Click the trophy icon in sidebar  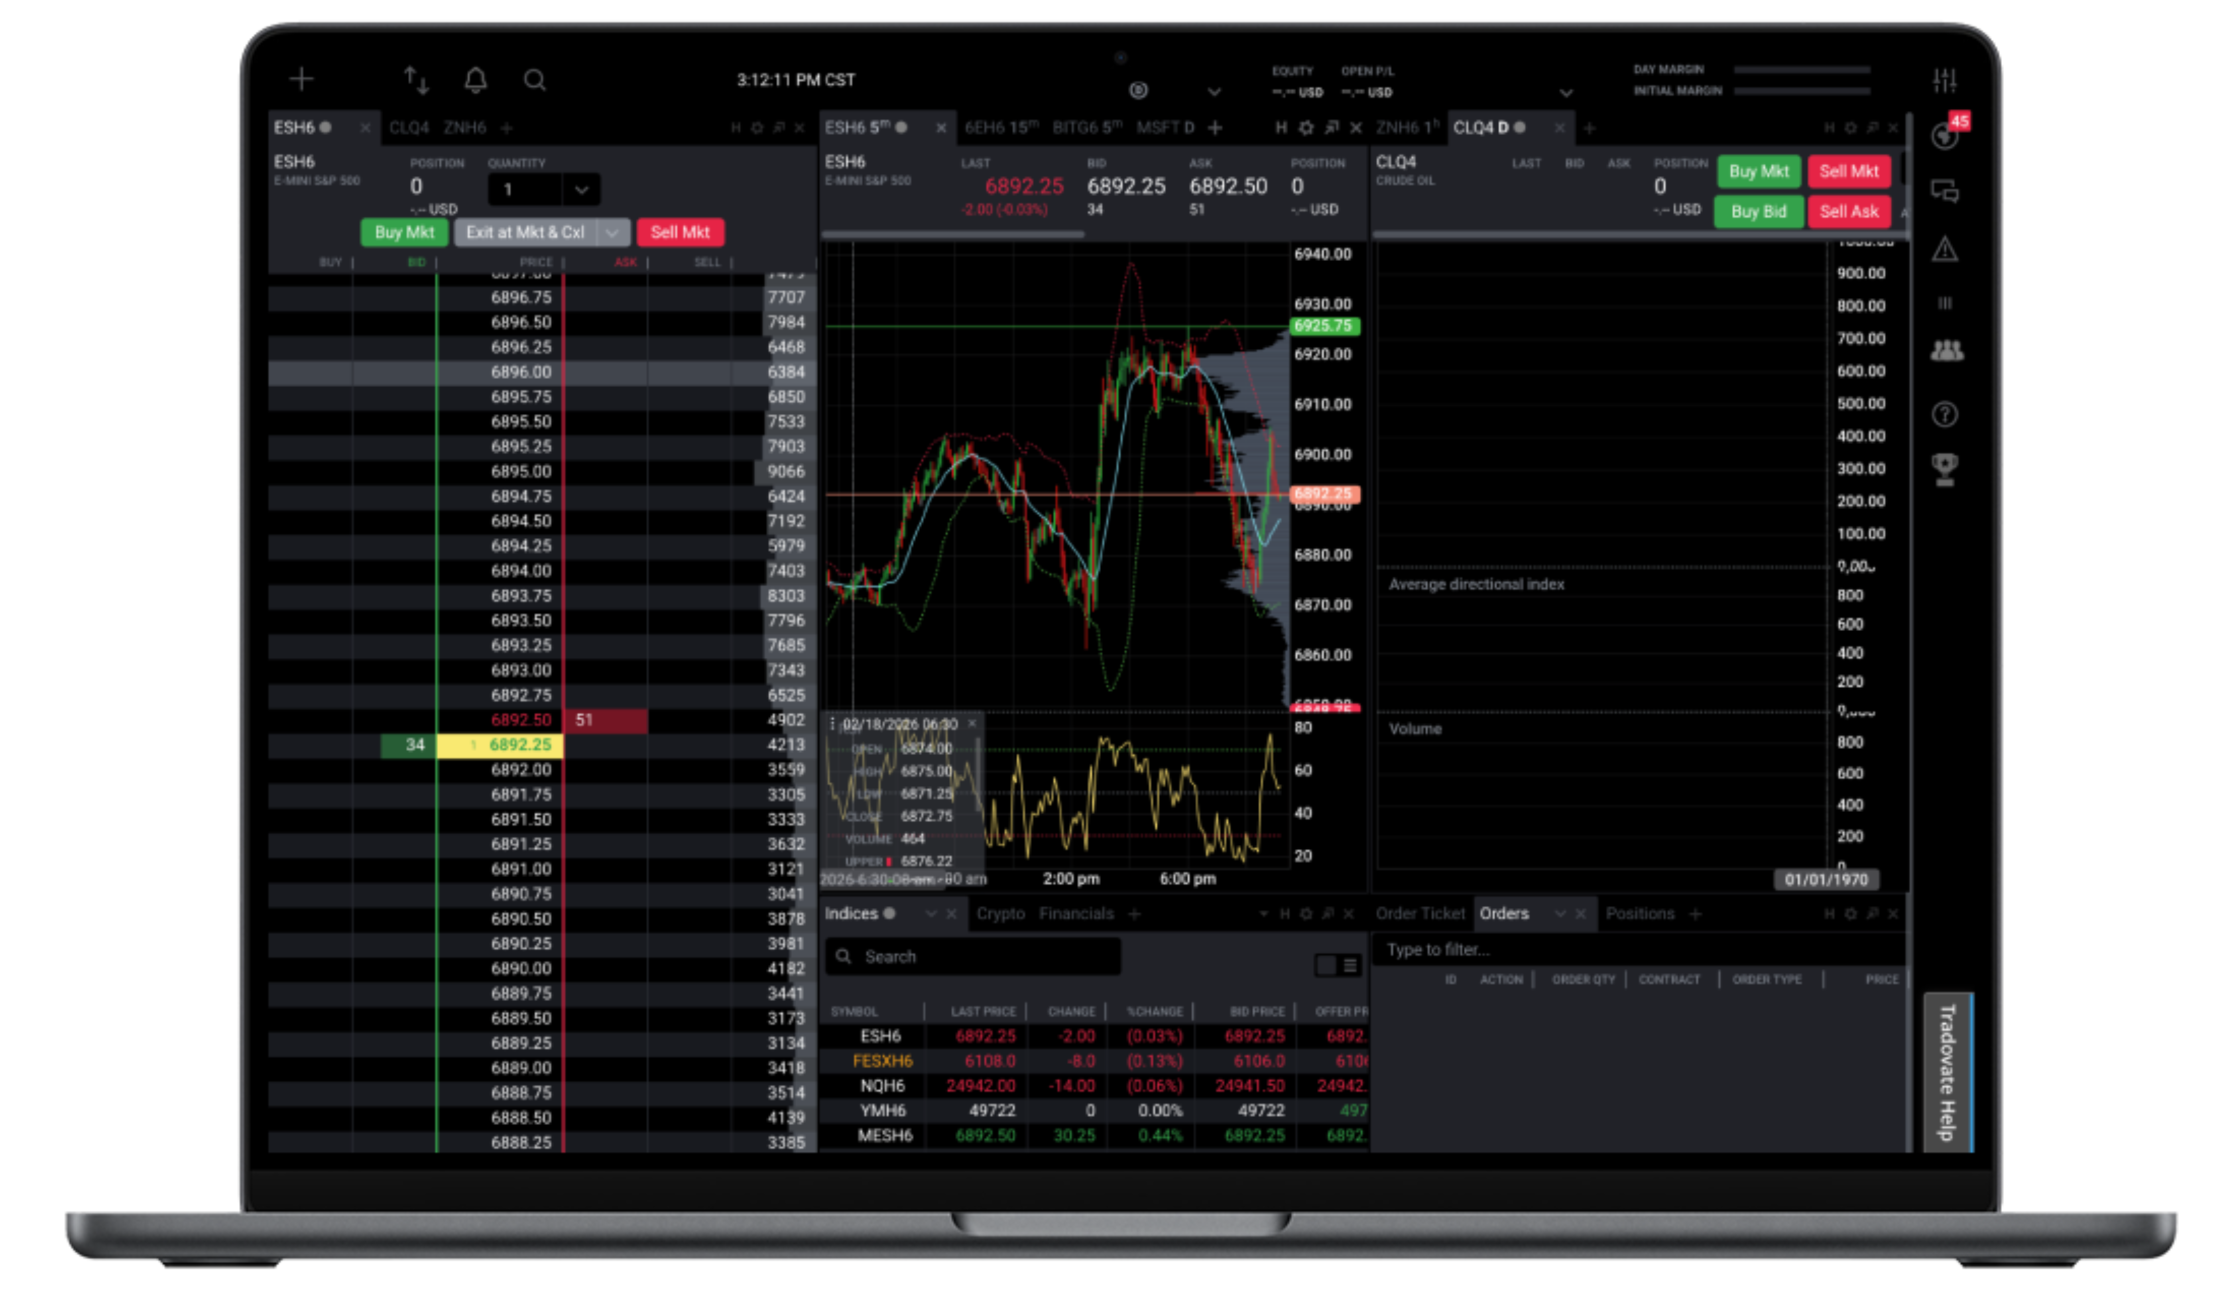(x=1944, y=469)
